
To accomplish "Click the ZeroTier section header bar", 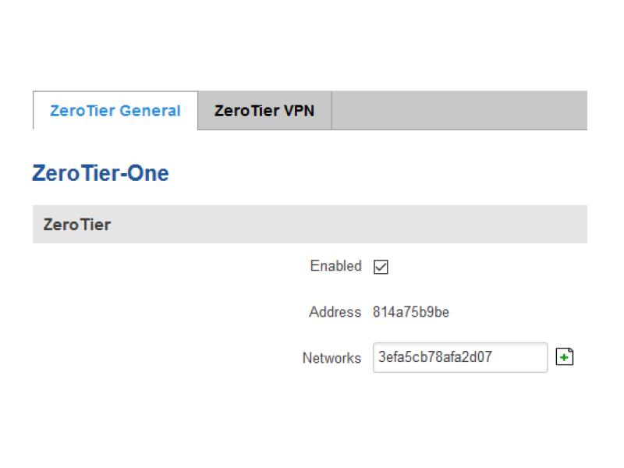I will click(310, 224).
